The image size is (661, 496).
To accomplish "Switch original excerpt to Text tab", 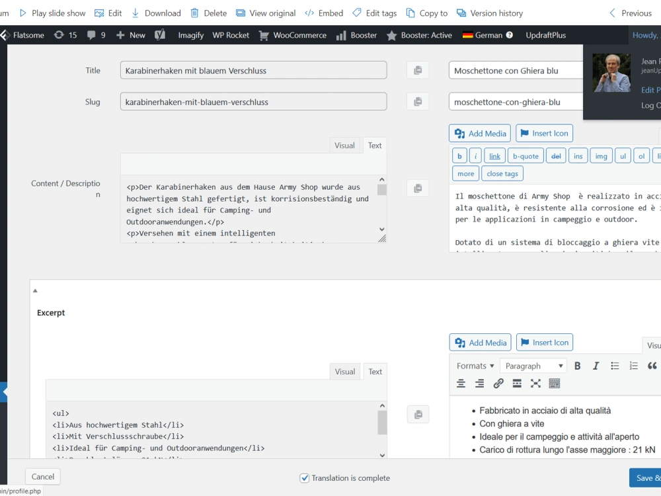I will (375, 372).
